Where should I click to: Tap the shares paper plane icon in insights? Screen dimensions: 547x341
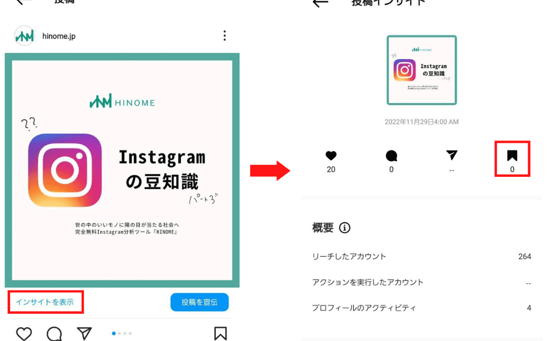451,155
